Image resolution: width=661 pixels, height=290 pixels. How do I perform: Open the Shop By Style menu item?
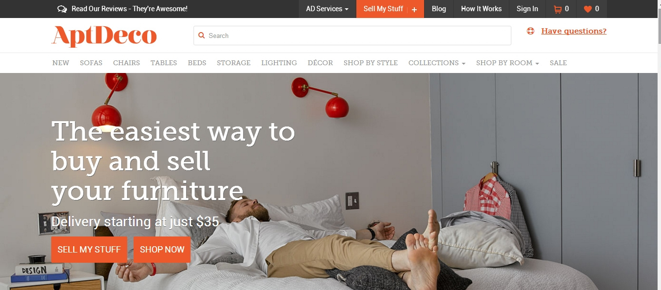370,63
